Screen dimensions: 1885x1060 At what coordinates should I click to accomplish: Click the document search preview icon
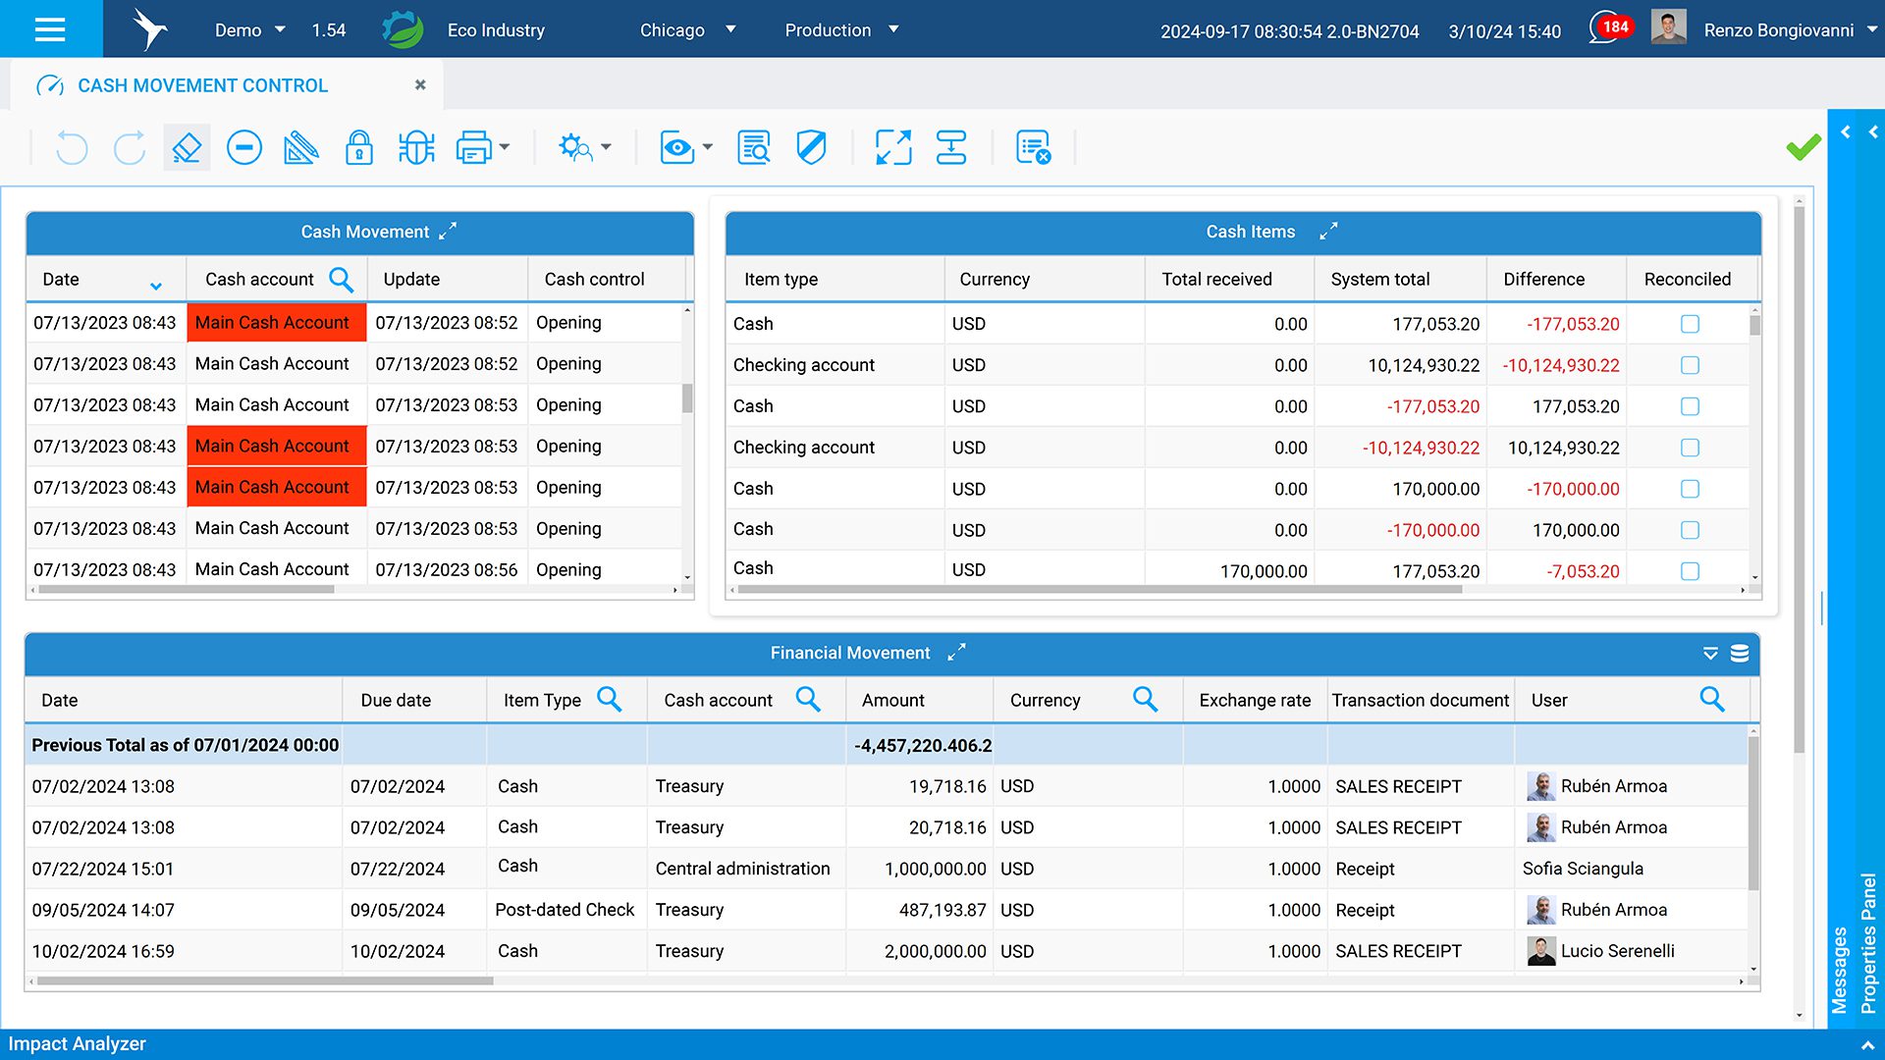pyautogui.click(x=753, y=148)
